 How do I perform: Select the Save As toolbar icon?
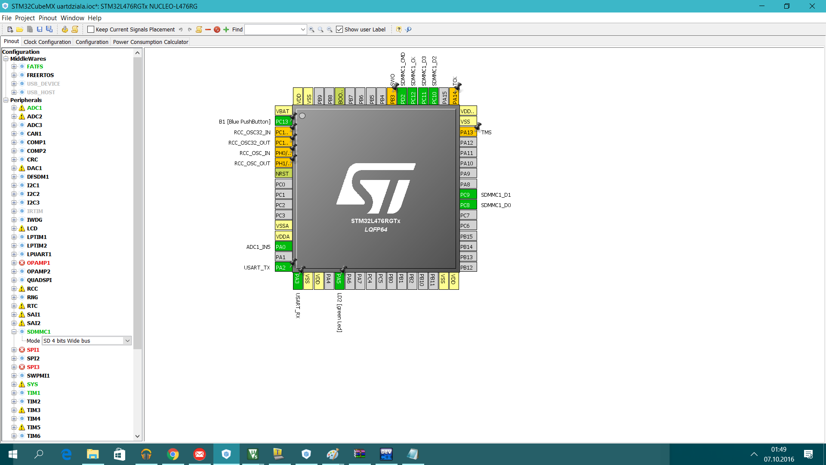(x=49, y=29)
